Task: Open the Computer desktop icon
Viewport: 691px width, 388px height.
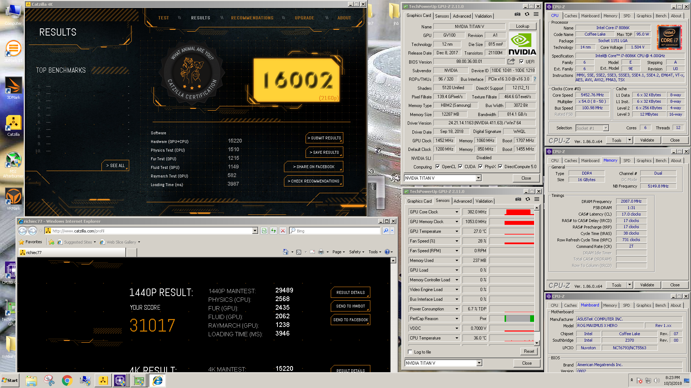Action: (13, 14)
